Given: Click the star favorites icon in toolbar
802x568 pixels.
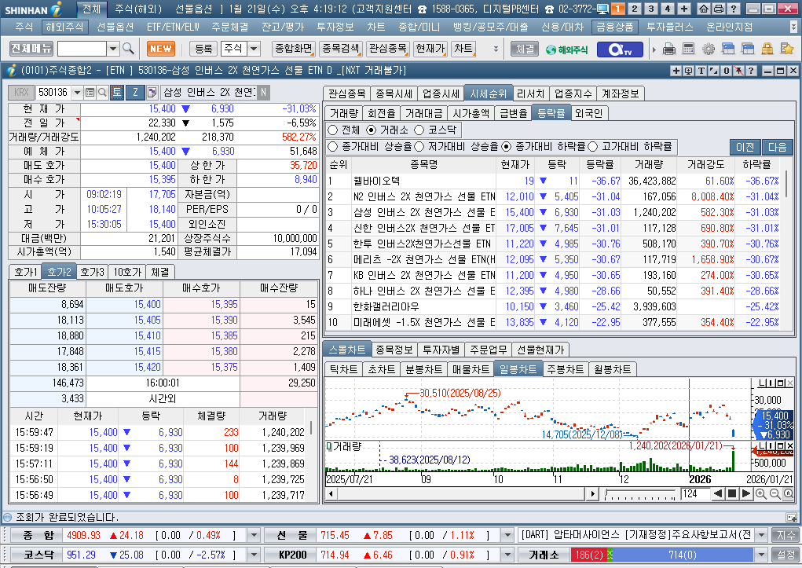Looking at the screenshot, I should coord(786,49).
